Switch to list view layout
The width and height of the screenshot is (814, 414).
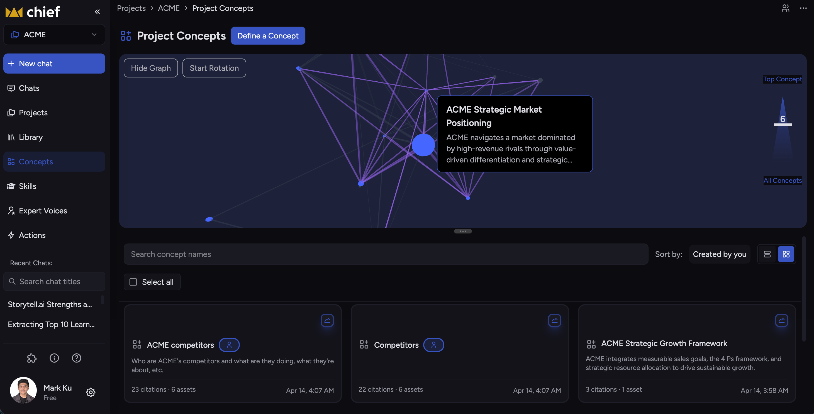point(767,254)
